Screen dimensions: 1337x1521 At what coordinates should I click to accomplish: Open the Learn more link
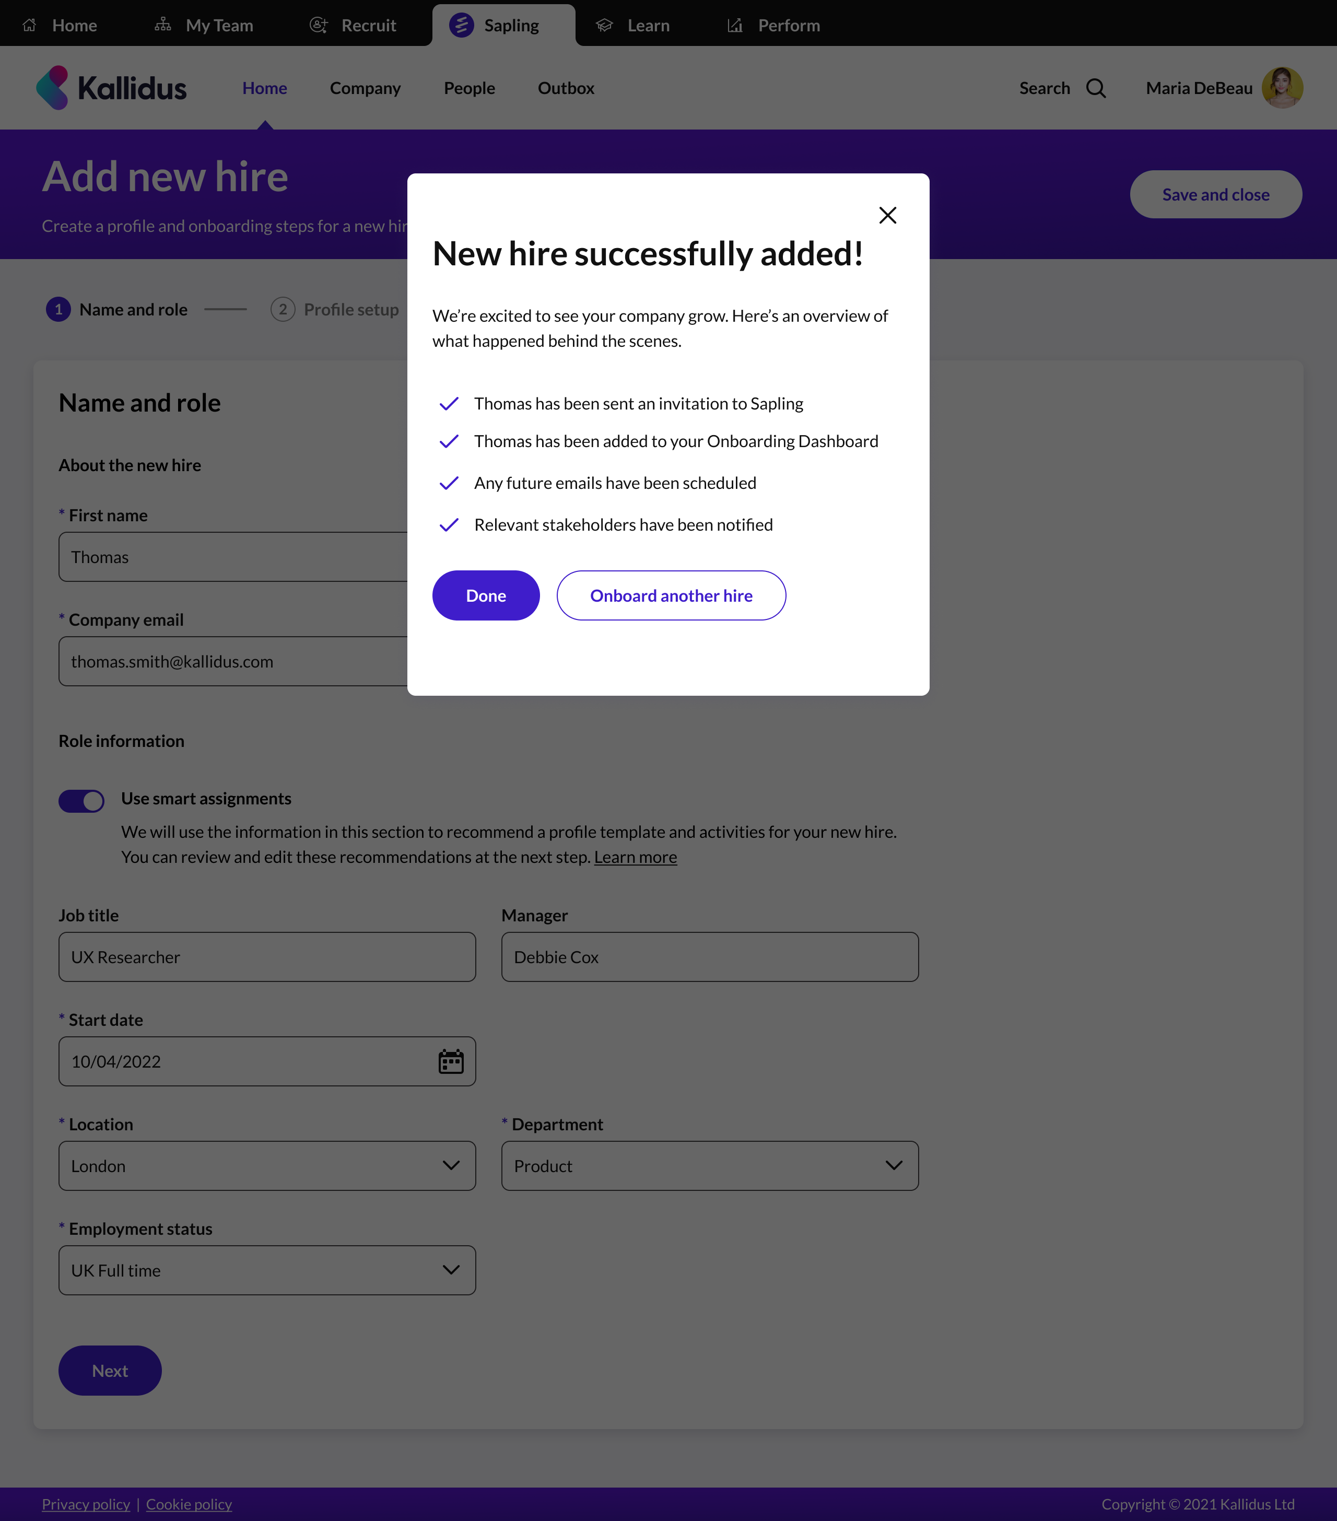click(636, 857)
